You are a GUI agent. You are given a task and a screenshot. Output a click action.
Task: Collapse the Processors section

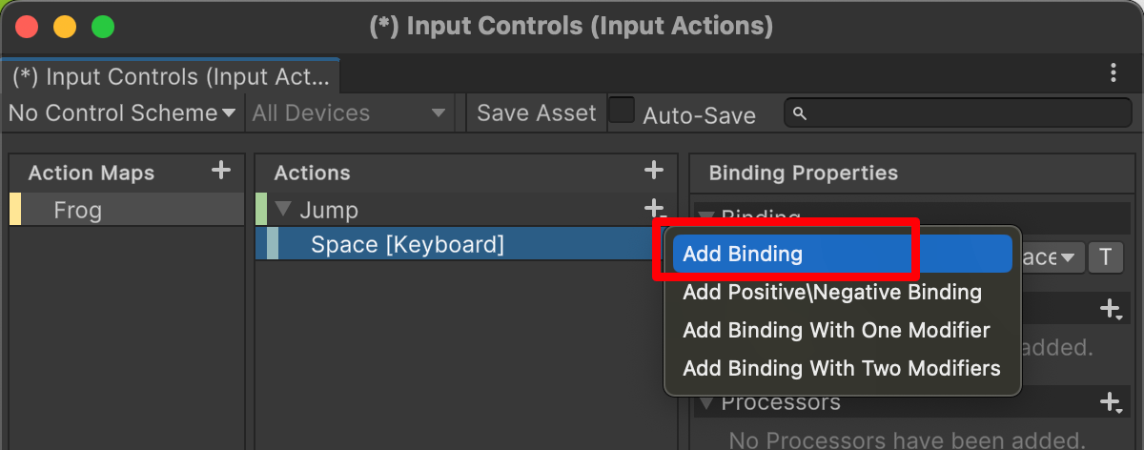coord(706,402)
